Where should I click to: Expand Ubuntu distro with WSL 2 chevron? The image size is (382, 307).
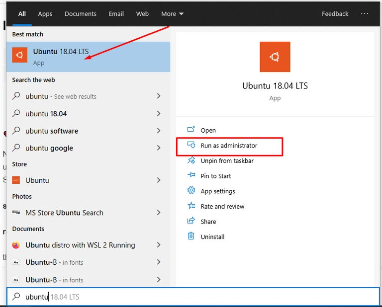[x=159, y=245]
